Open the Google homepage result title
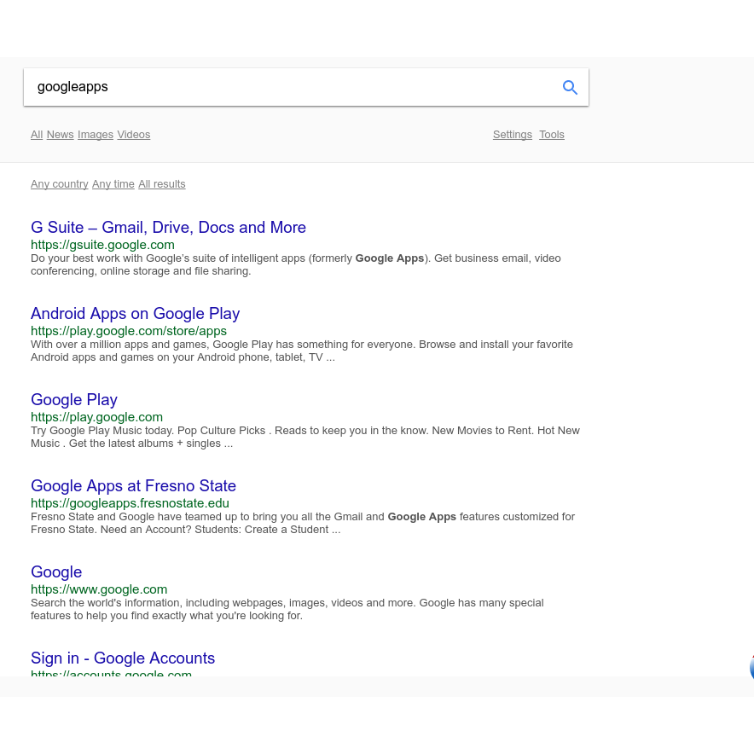Screen dimensions: 754x754 (x=56, y=572)
